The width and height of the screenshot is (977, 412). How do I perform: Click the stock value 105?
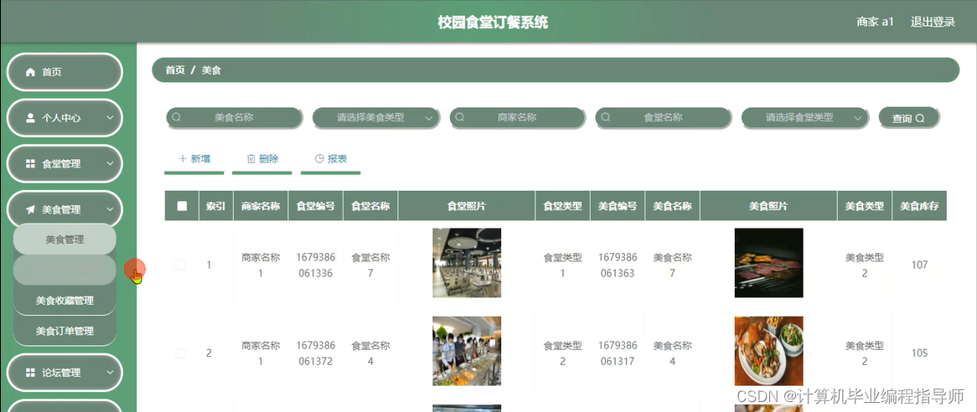point(920,353)
